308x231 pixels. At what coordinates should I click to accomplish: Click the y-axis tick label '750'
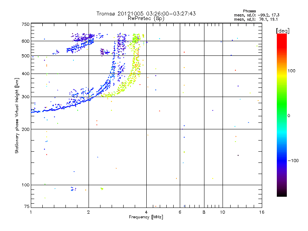pyautogui.click(x=26, y=24)
